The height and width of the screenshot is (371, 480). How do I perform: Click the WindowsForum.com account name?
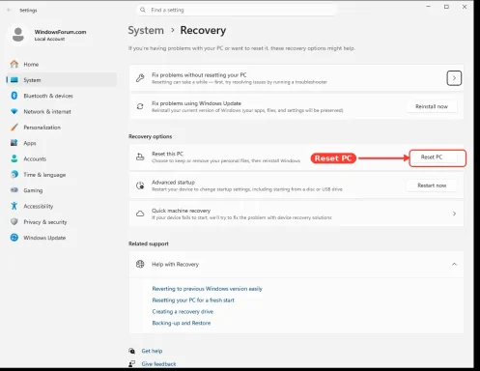(60, 32)
